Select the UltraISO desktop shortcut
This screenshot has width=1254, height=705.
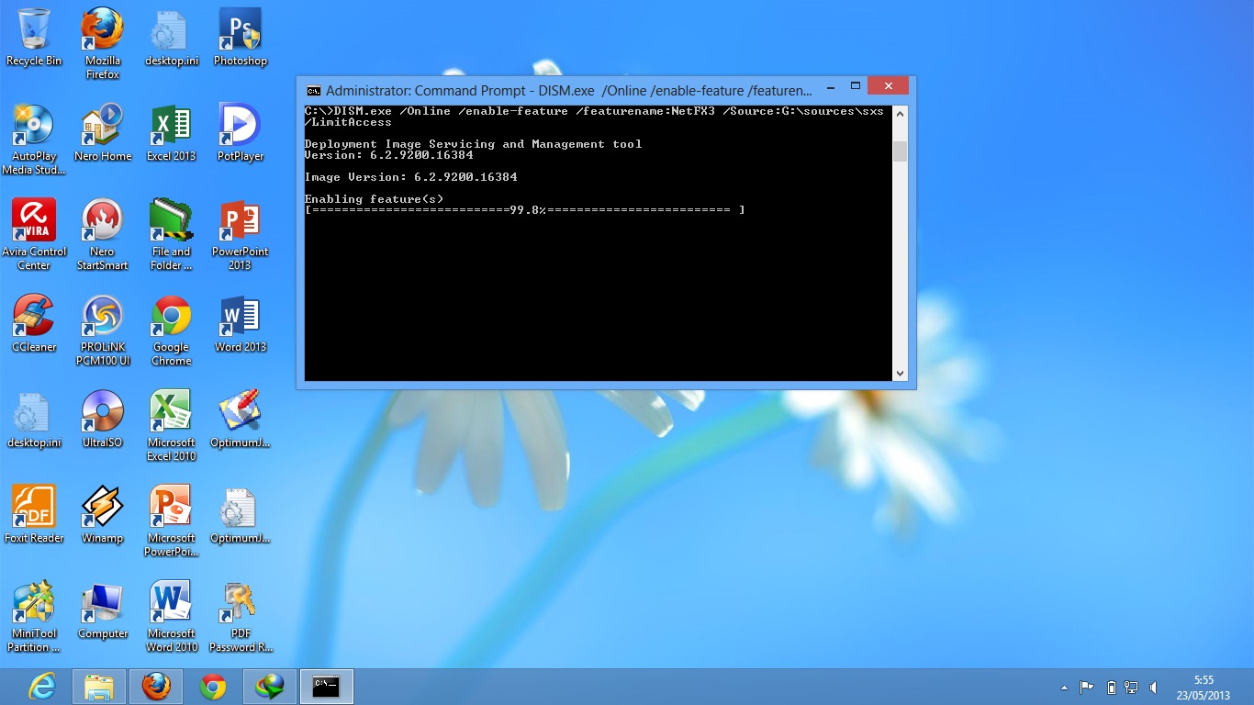click(x=103, y=419)
